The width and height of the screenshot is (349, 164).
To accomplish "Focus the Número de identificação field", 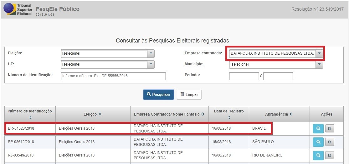I will click(113, 76).
